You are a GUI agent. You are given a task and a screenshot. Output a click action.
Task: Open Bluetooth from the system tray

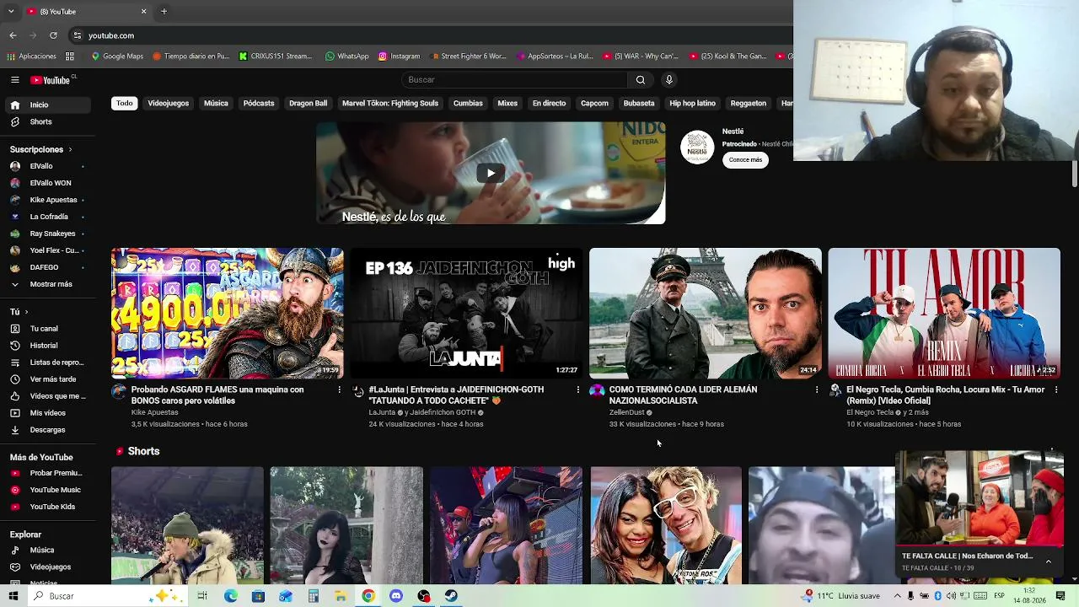(937, 596)
